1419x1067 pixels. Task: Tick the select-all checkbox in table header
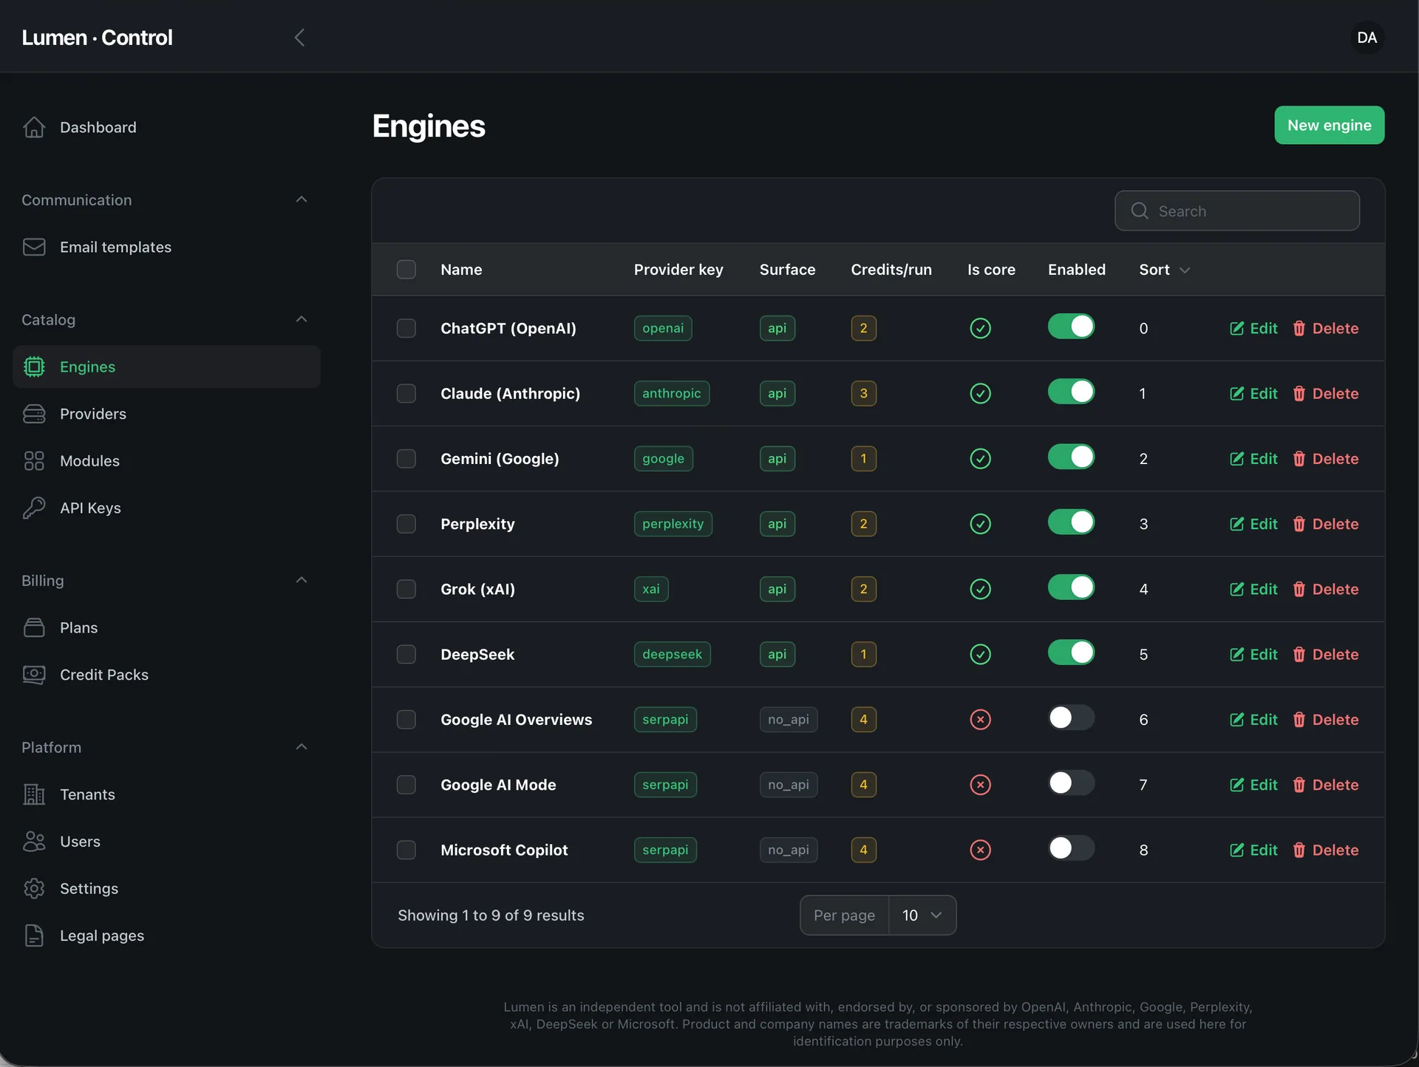pos(406,270)
